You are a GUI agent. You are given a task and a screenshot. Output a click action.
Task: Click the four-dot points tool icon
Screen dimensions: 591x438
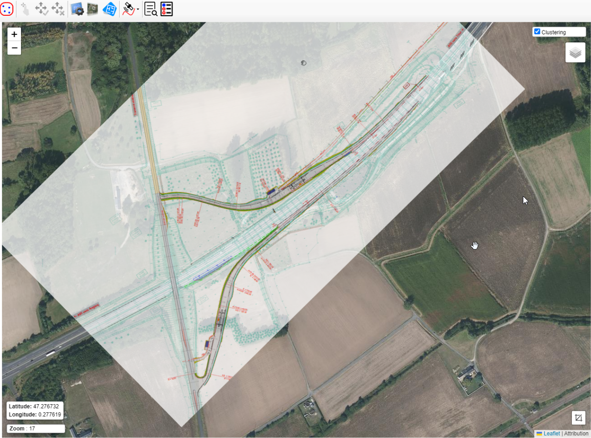pos(7,9)
